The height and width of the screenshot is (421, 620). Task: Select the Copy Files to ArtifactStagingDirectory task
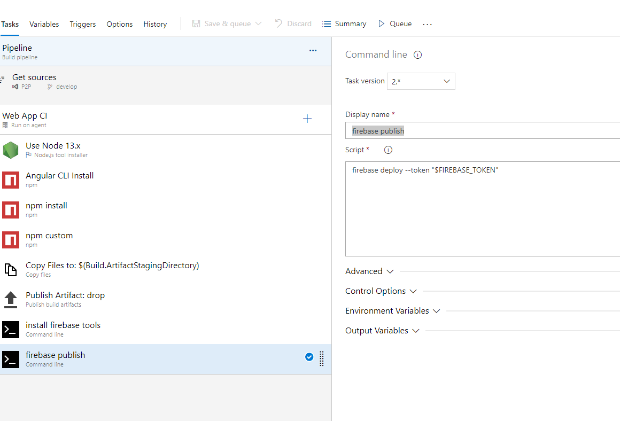coord(166,270)
